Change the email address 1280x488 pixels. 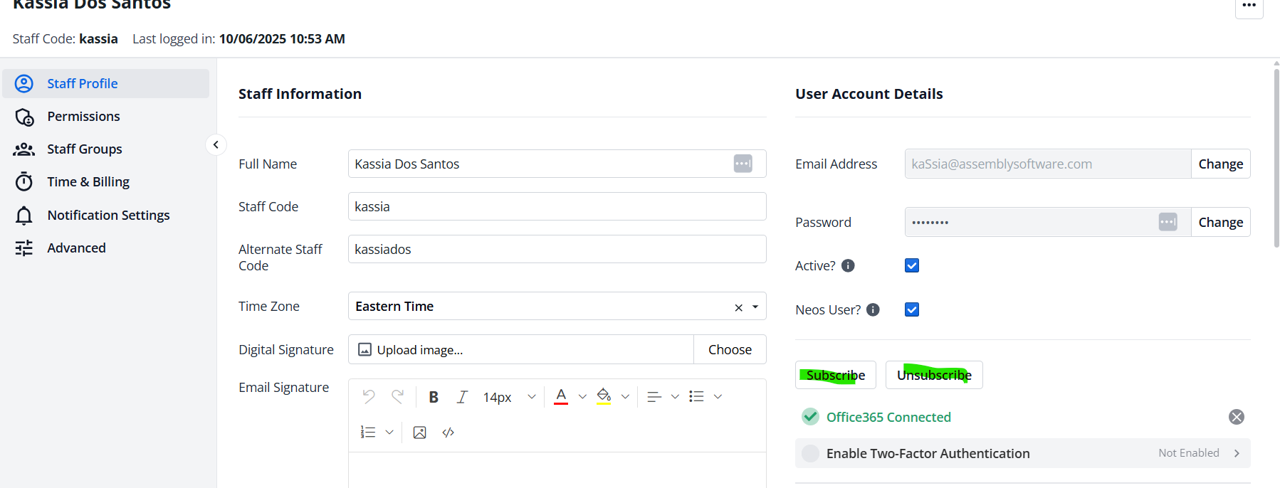click(1220, 164)
